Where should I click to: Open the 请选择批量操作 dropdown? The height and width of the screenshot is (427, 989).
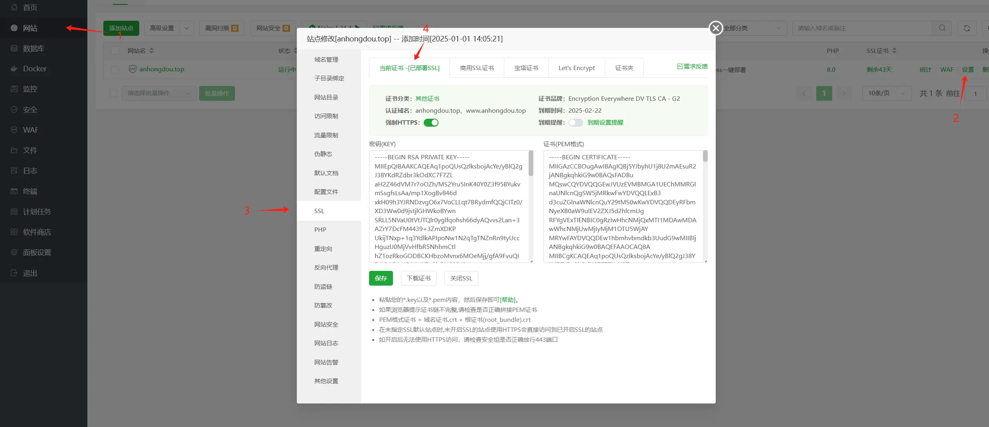[159, 93]
